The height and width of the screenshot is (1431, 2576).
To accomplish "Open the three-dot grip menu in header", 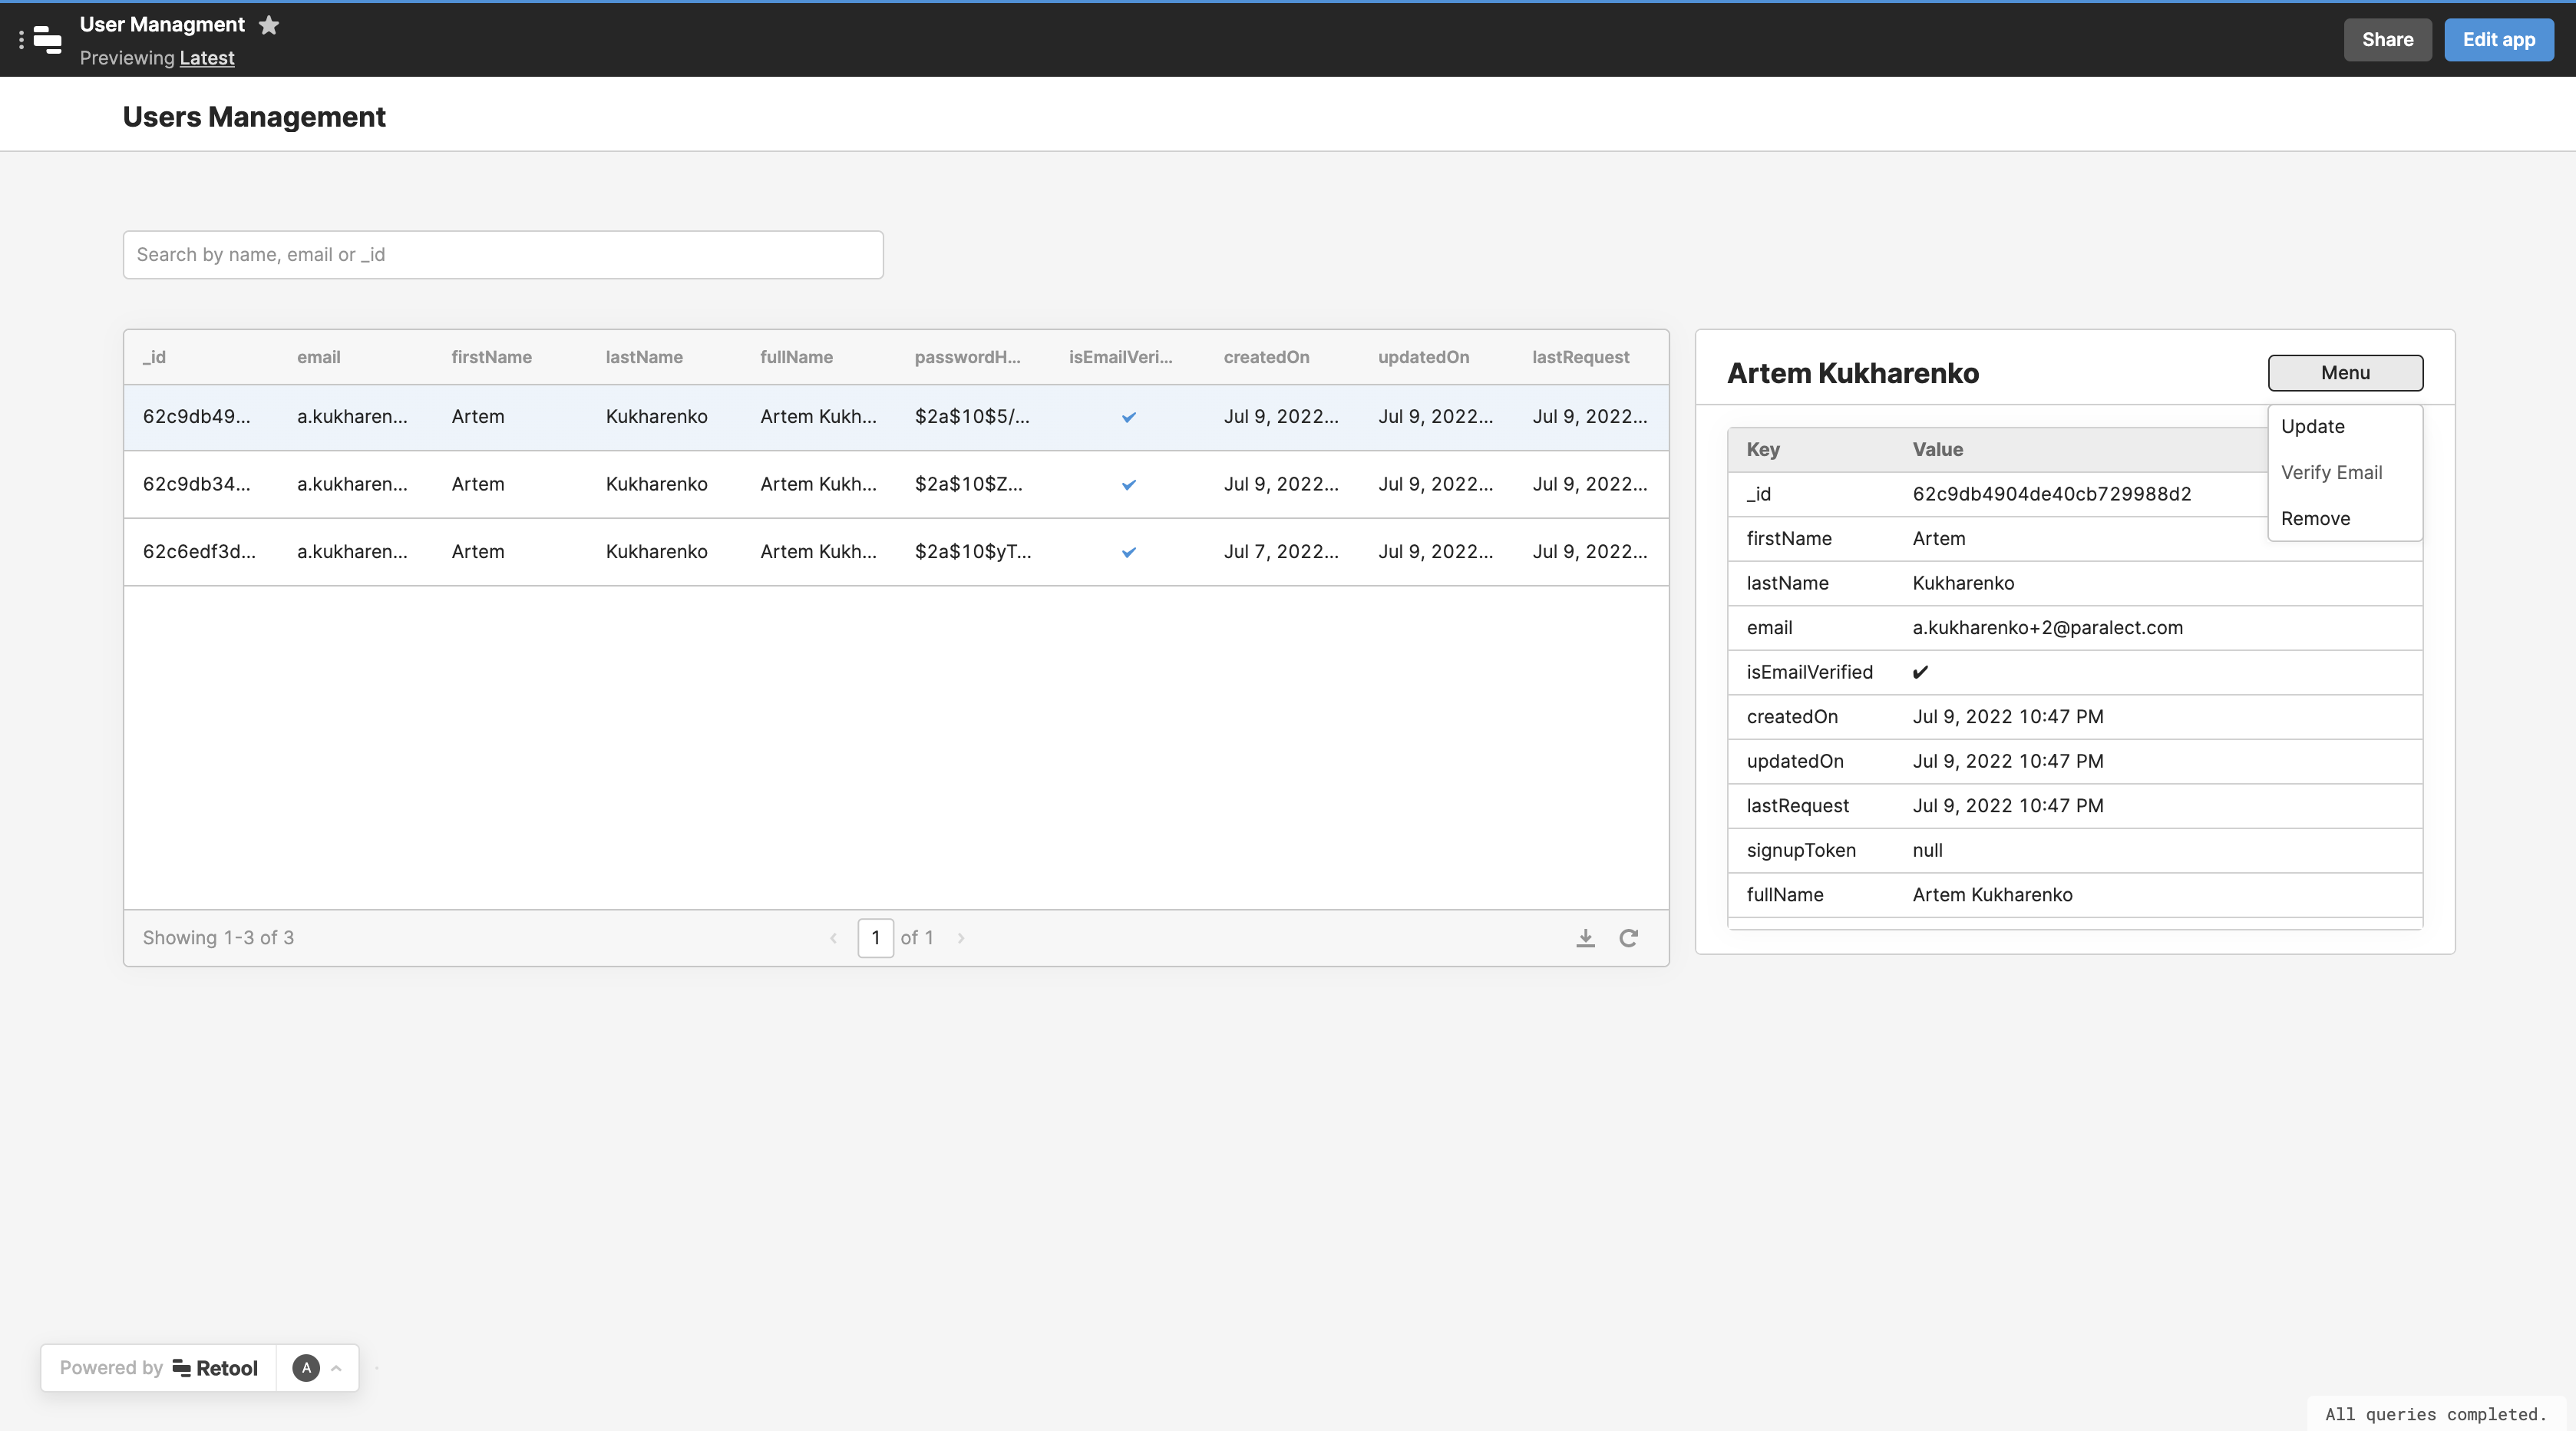I will tap(21, 40).
